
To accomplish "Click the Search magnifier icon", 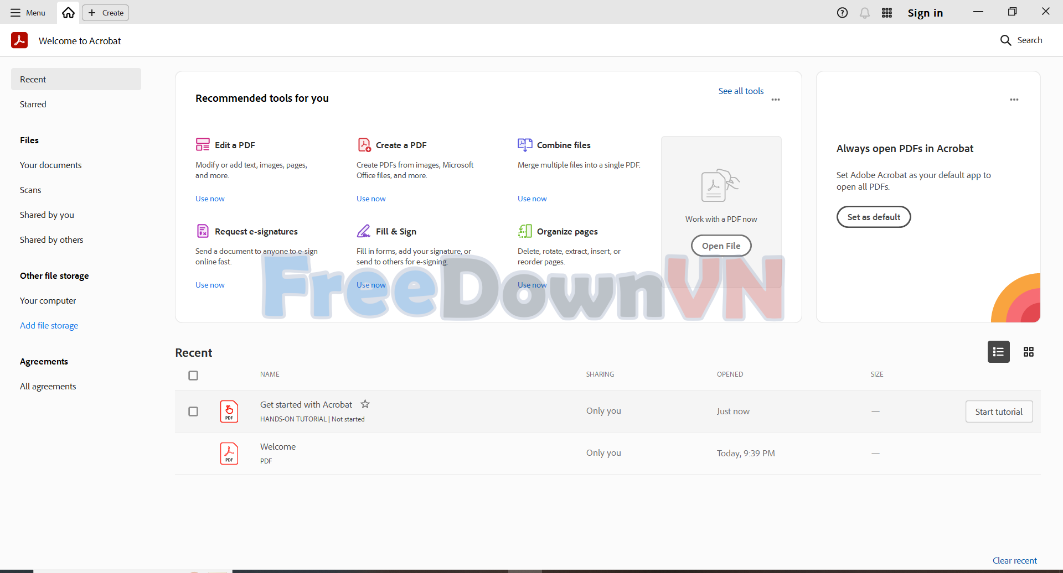I will [x=1005, y=40].
